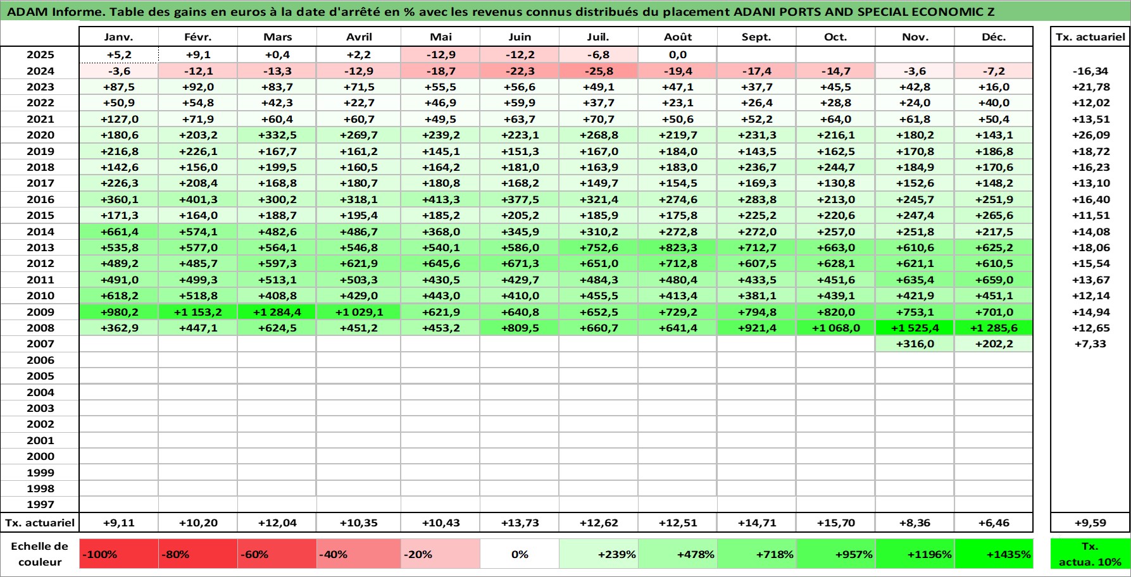Click the +718% color scale swatch
Image resolution: width=1131 pixels, height=577 pixels.
(756, 554)
